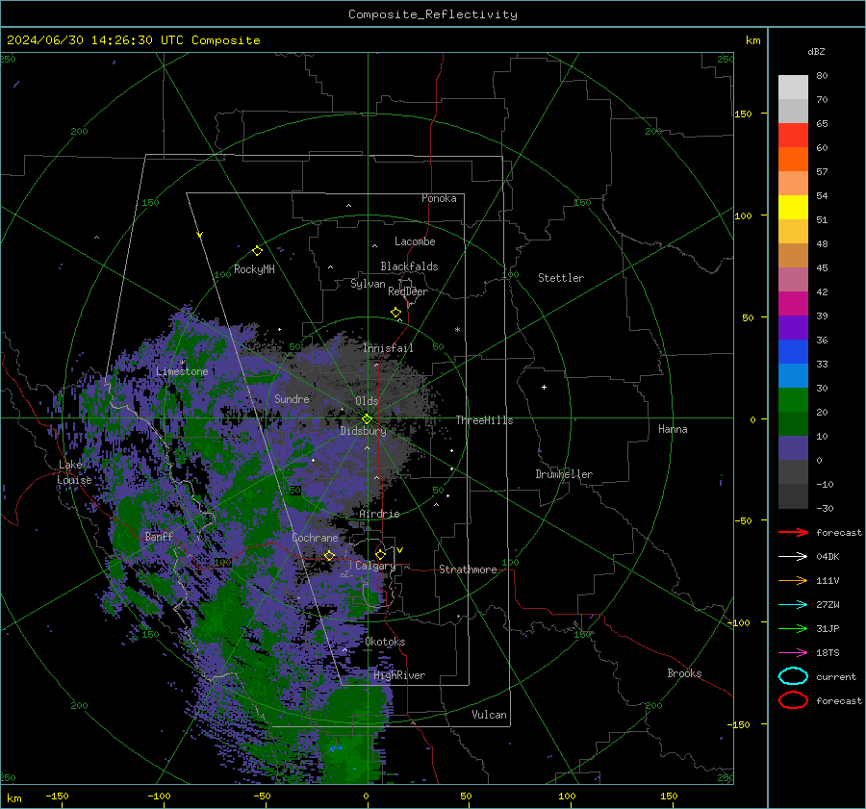Viewport: 866px width, 809px height.
Task: Click the HighRiver town label
Action: 399,675
